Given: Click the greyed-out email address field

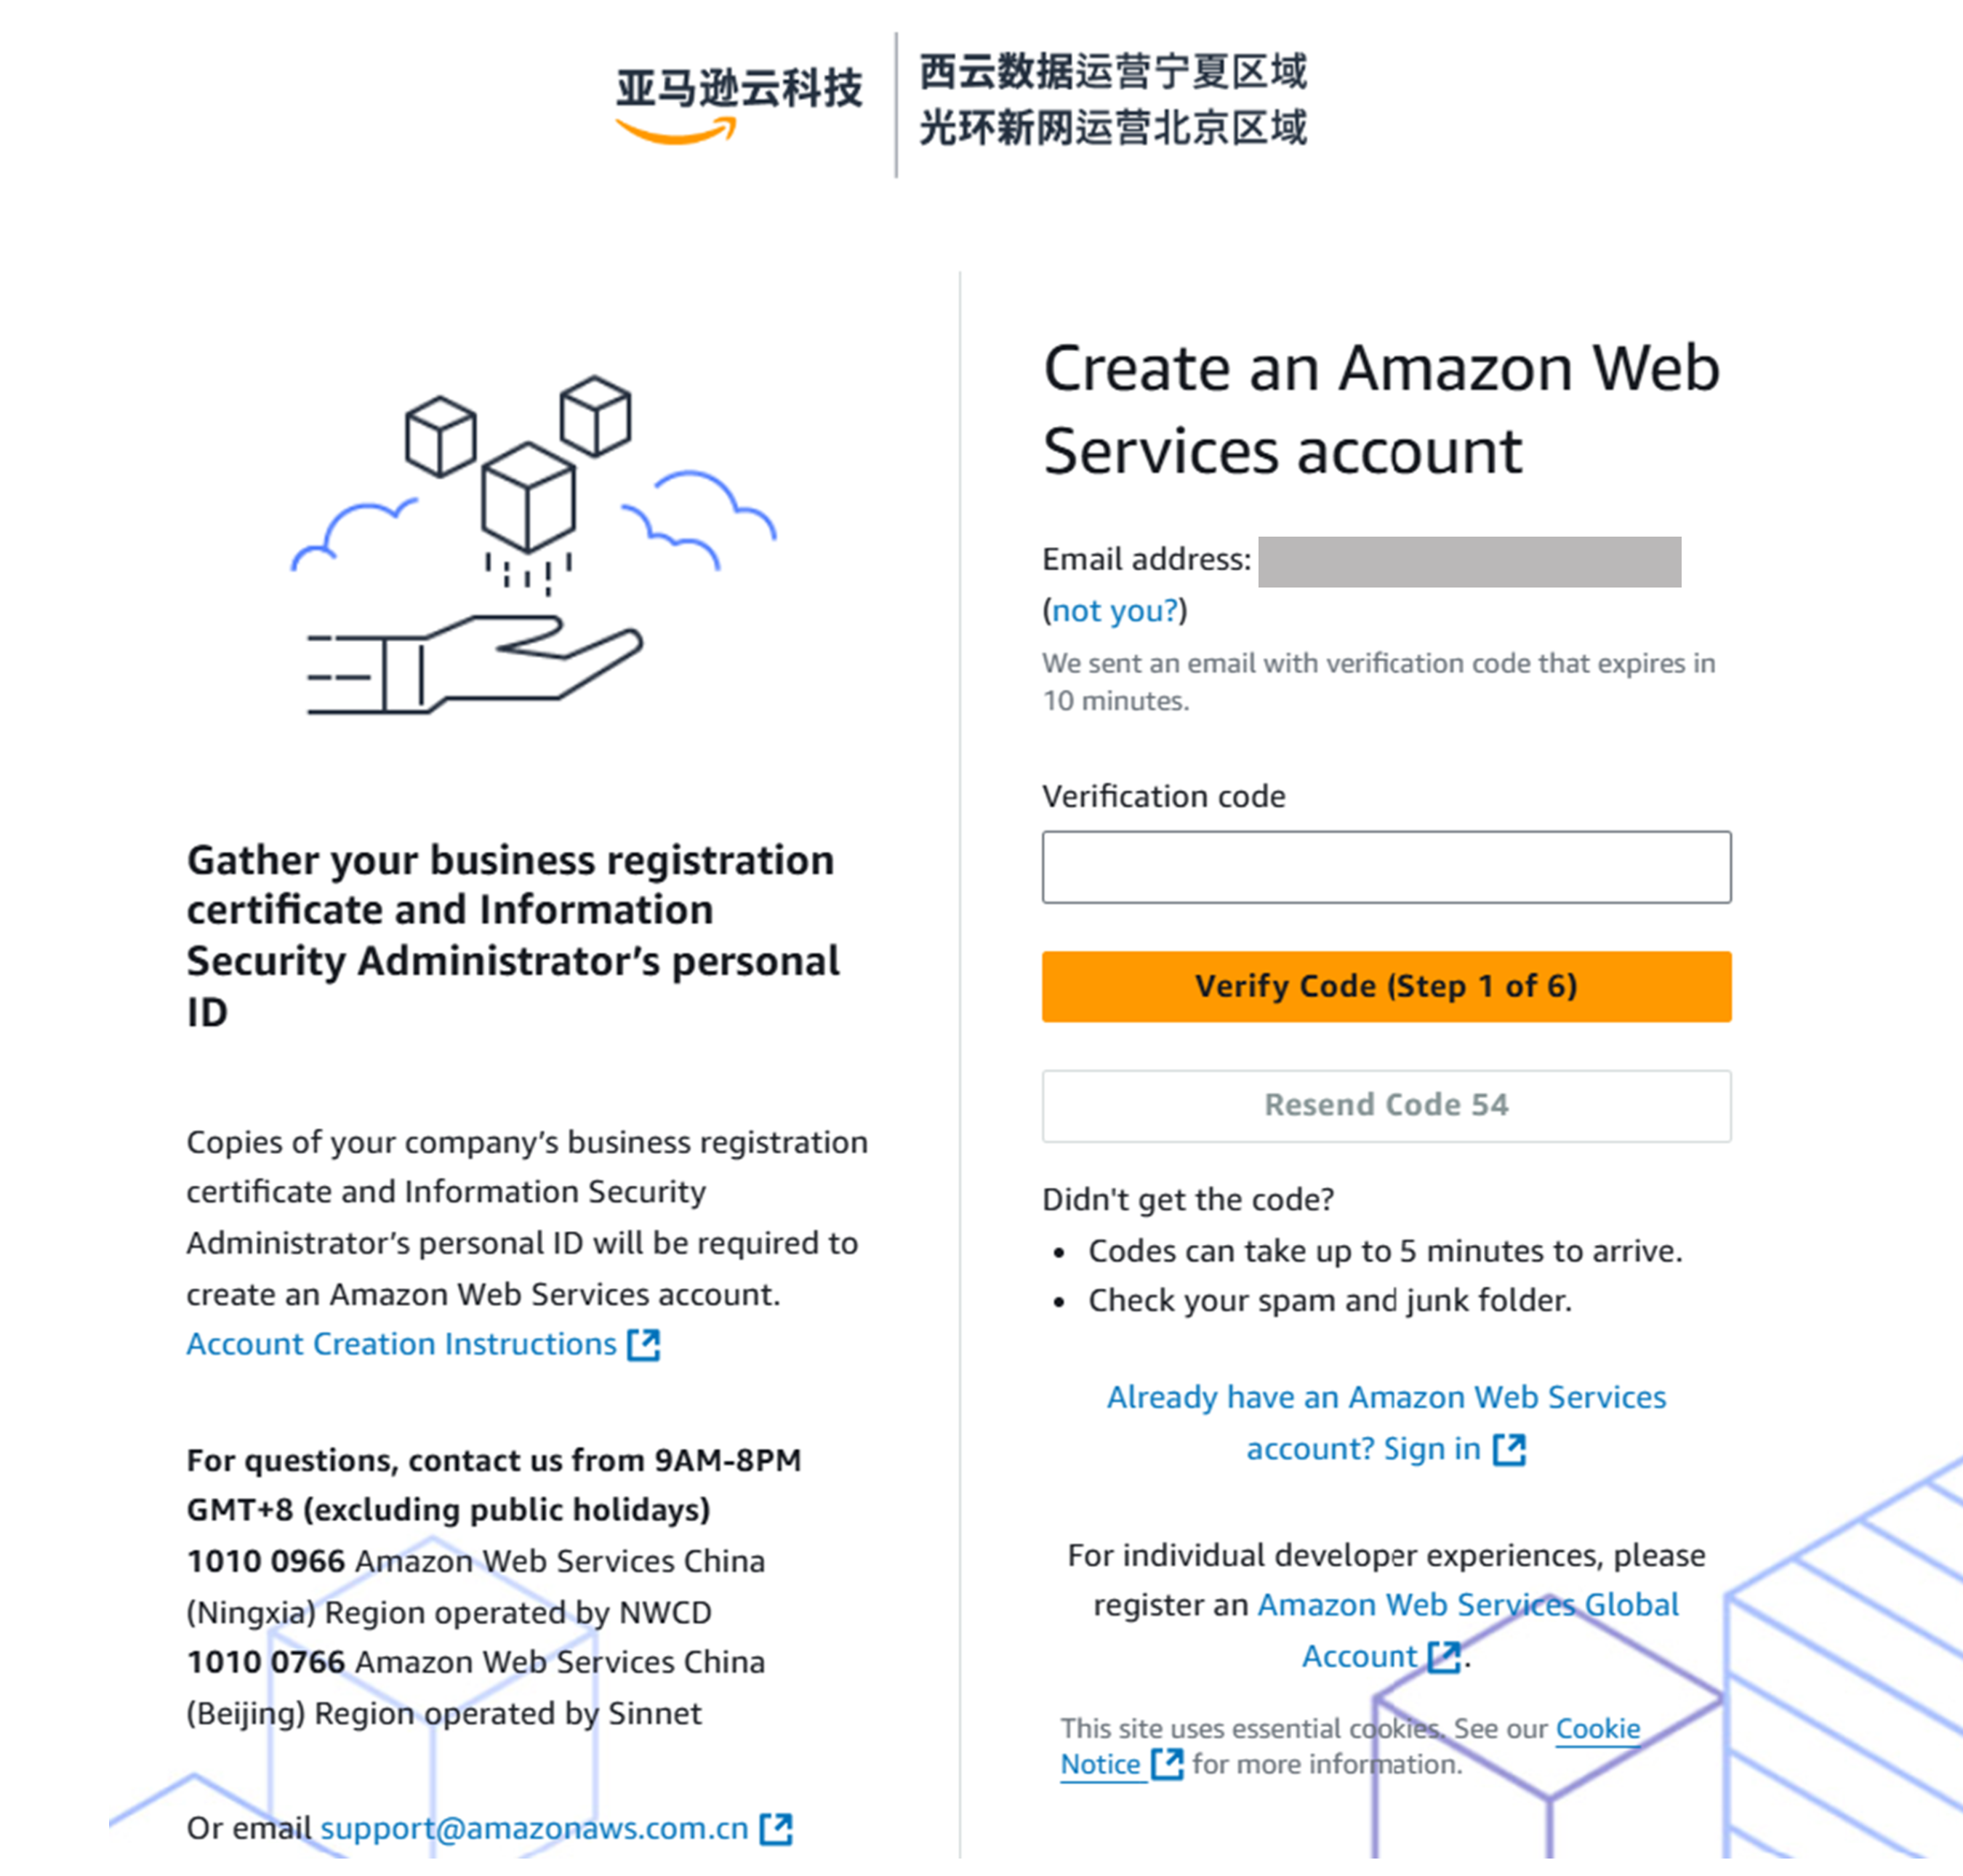Looking at the screenshot, I should (x=1469, y=561).
